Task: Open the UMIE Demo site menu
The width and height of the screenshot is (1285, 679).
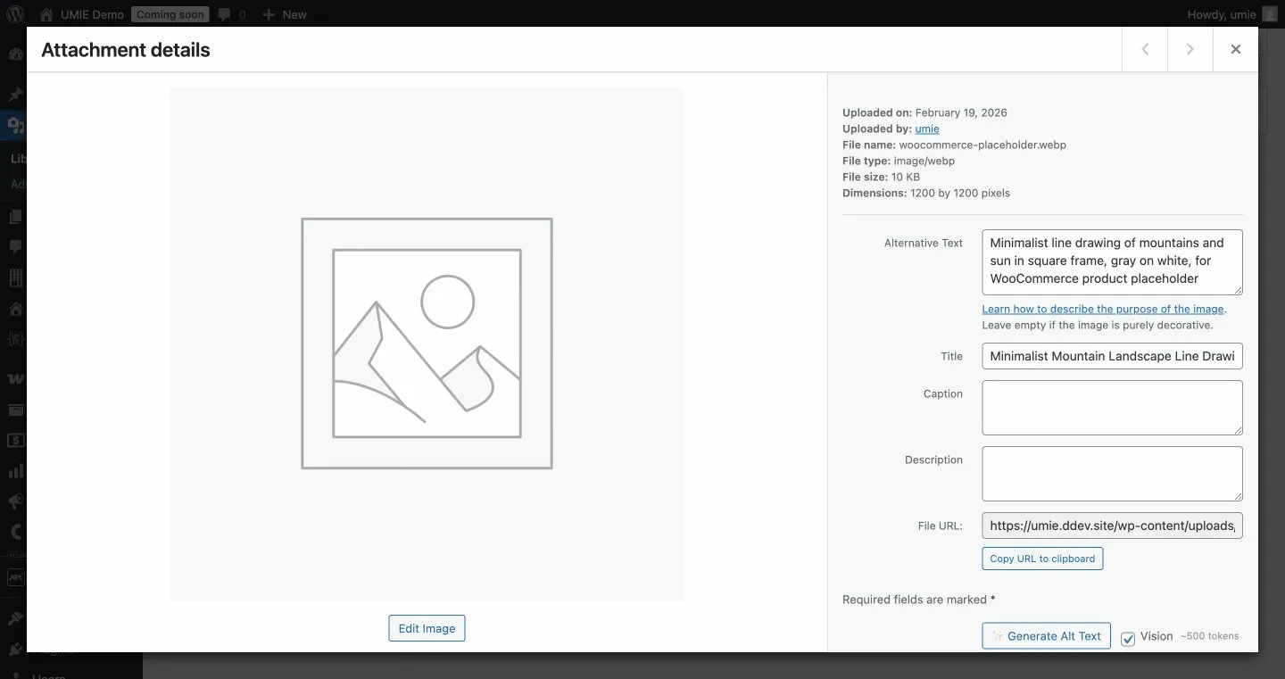Action: click(92, 14)
